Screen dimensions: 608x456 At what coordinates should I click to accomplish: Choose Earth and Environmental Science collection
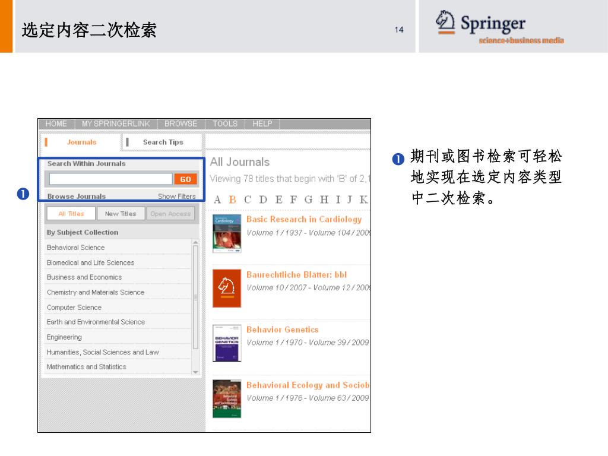point(96,322)
